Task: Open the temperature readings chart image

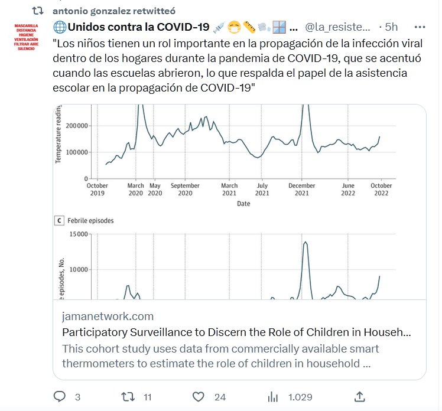Action: click(x=239, y=156)
